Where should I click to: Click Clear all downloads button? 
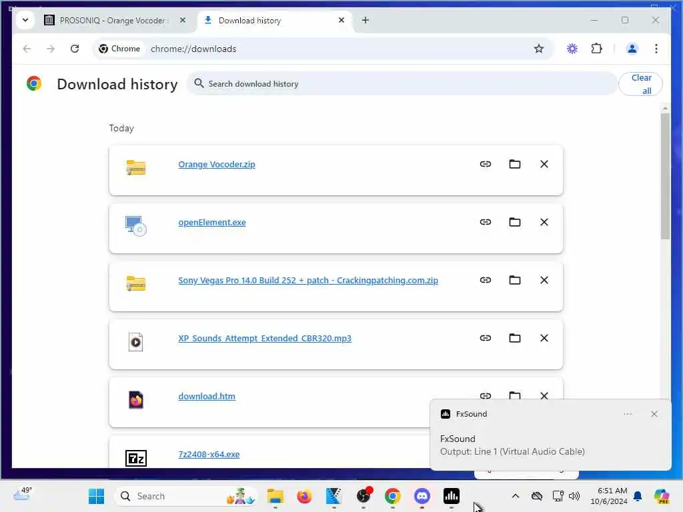[x=641, y=83]
